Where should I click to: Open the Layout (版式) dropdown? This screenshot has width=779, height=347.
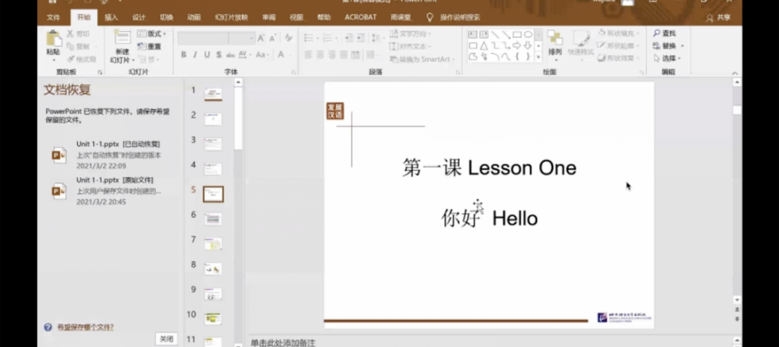152,34
